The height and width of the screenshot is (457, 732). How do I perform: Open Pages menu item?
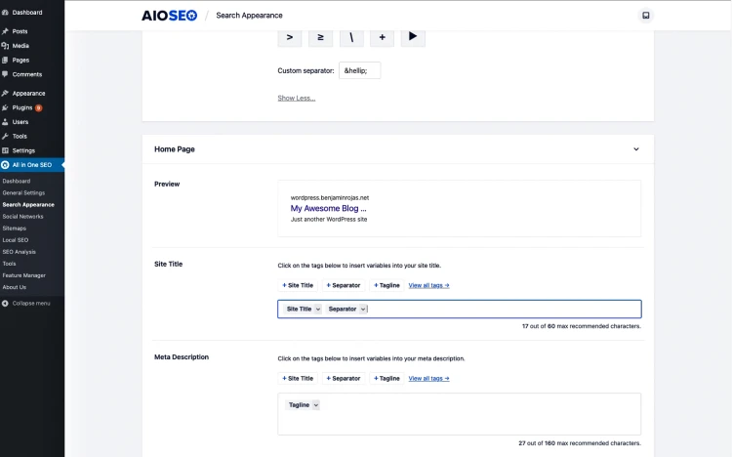coord(20,61)
